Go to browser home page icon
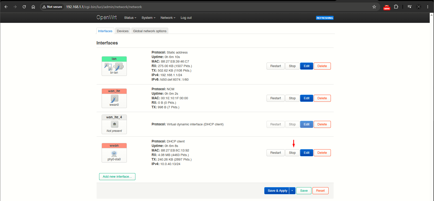 click(x=33, y=7)
